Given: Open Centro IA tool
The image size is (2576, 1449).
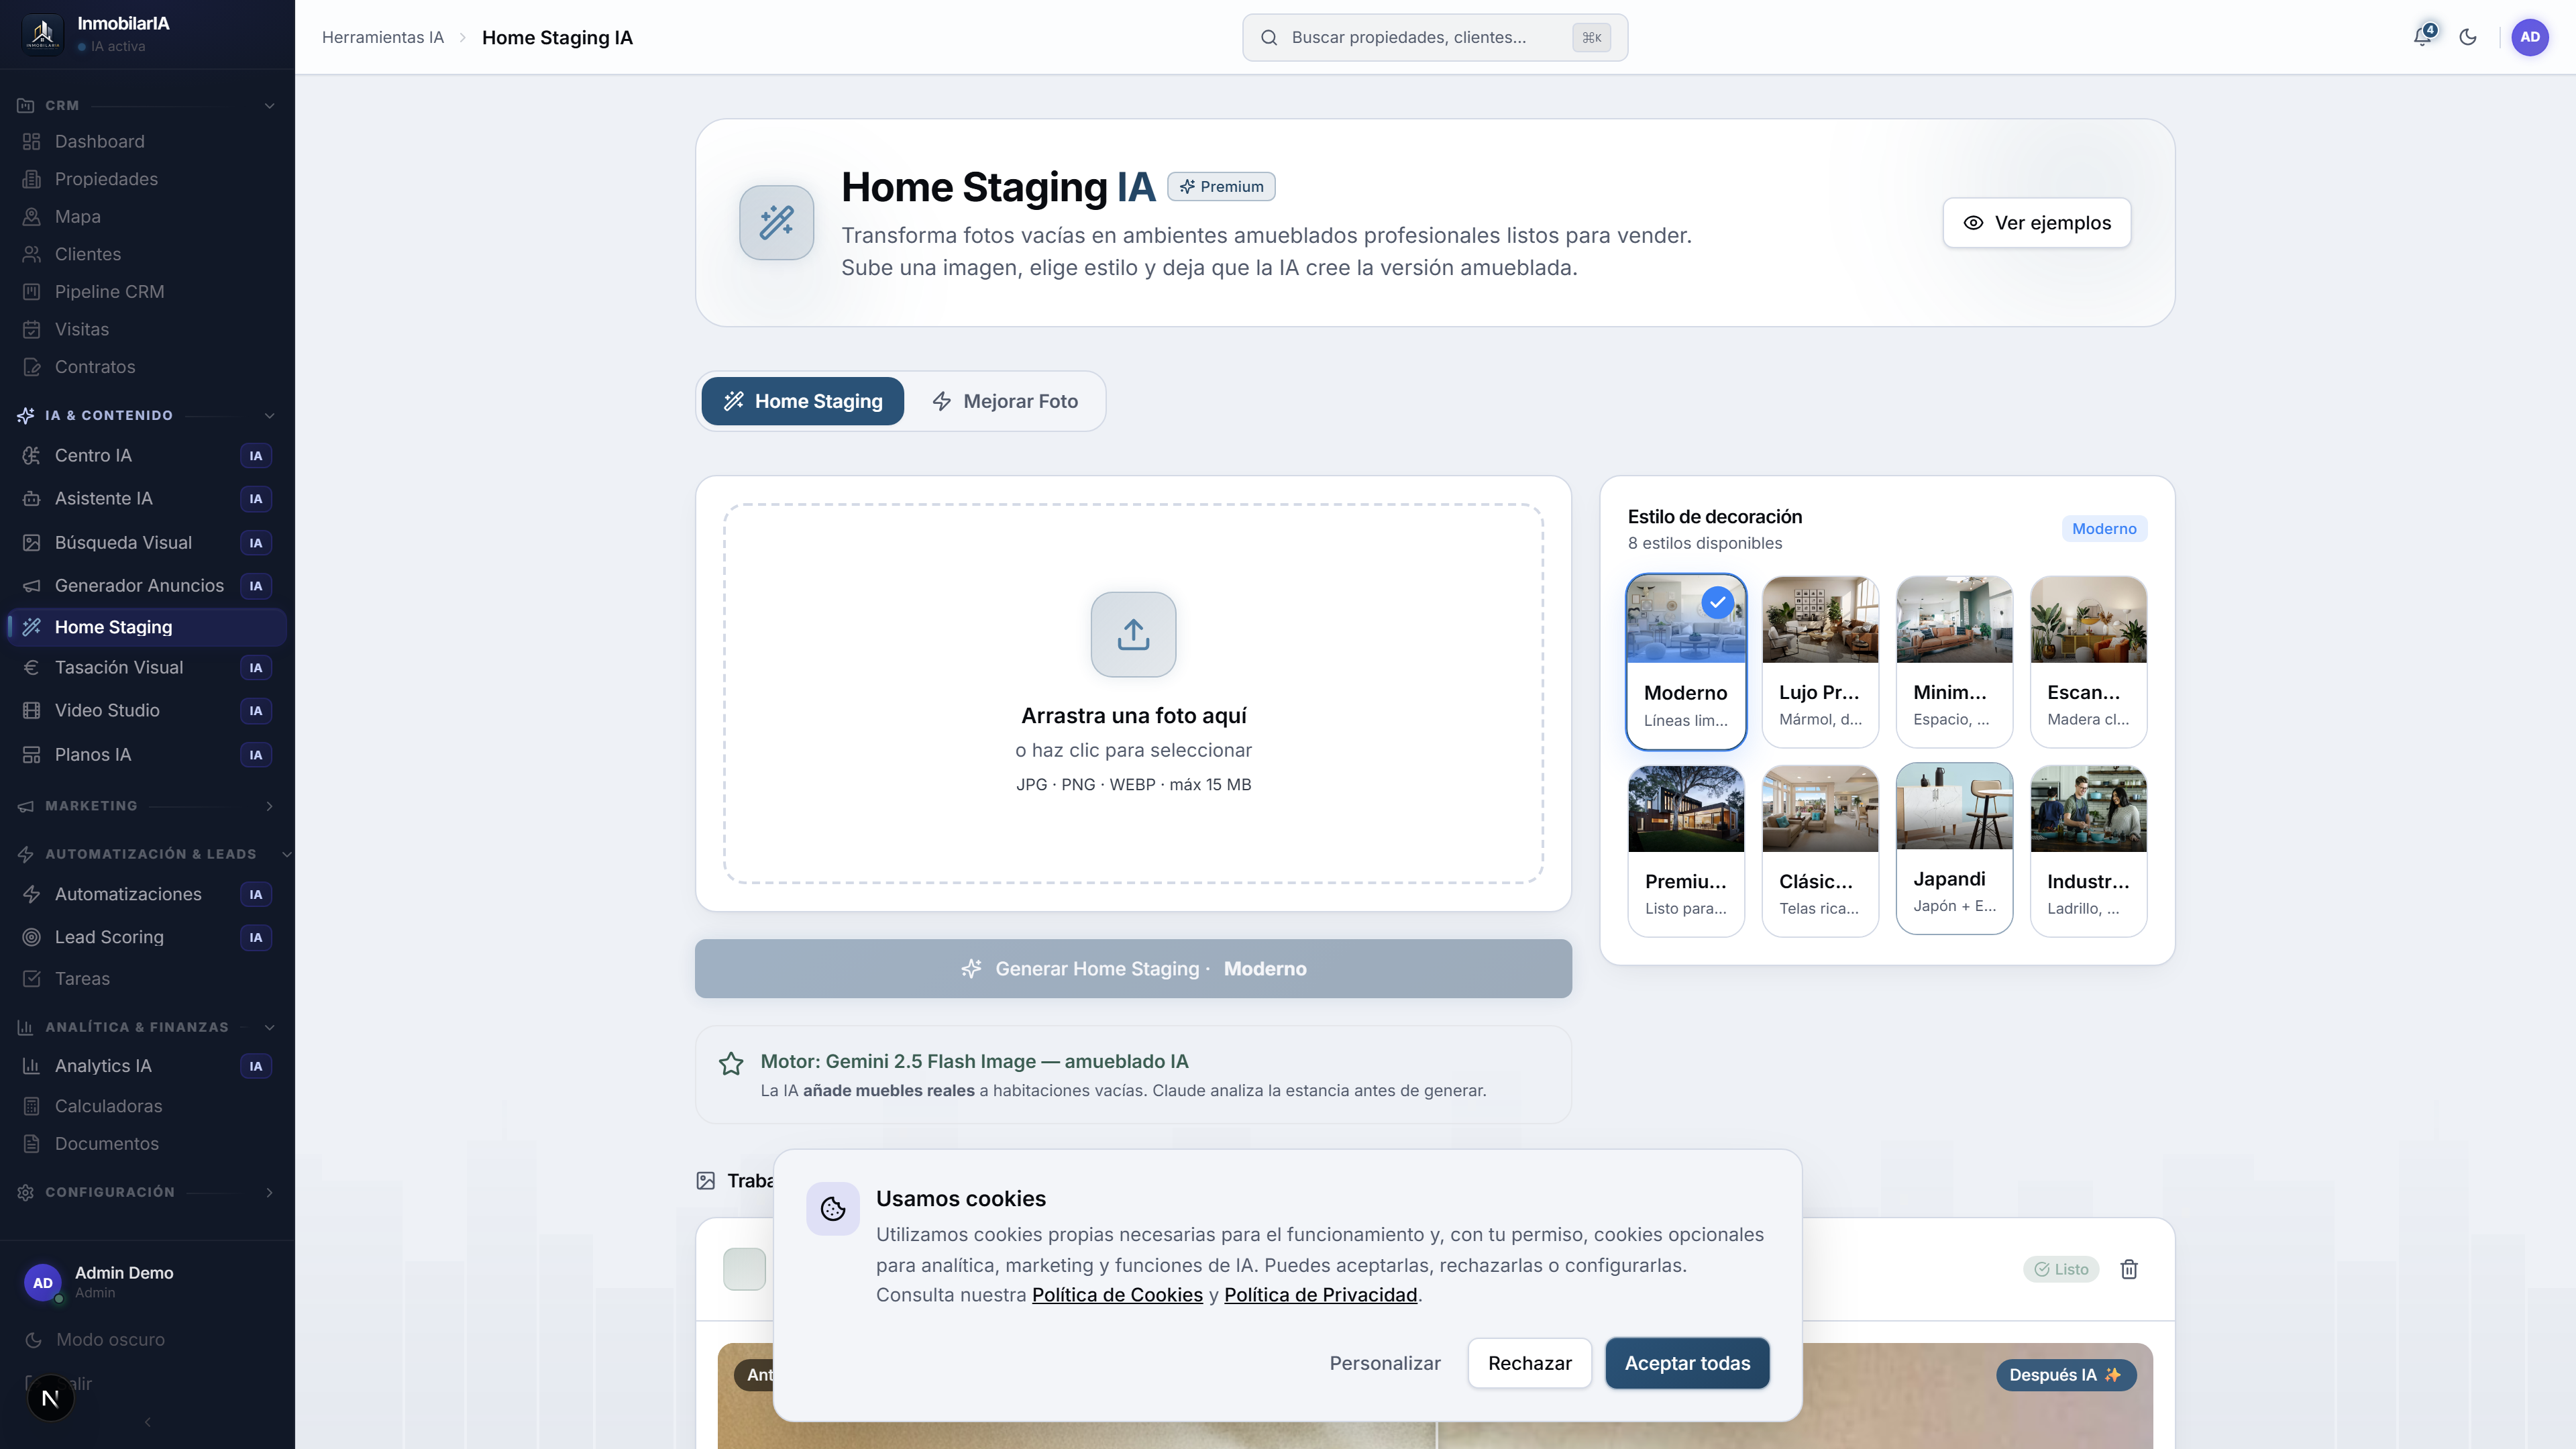Looking at the screenshot, I should click(147, 455).
